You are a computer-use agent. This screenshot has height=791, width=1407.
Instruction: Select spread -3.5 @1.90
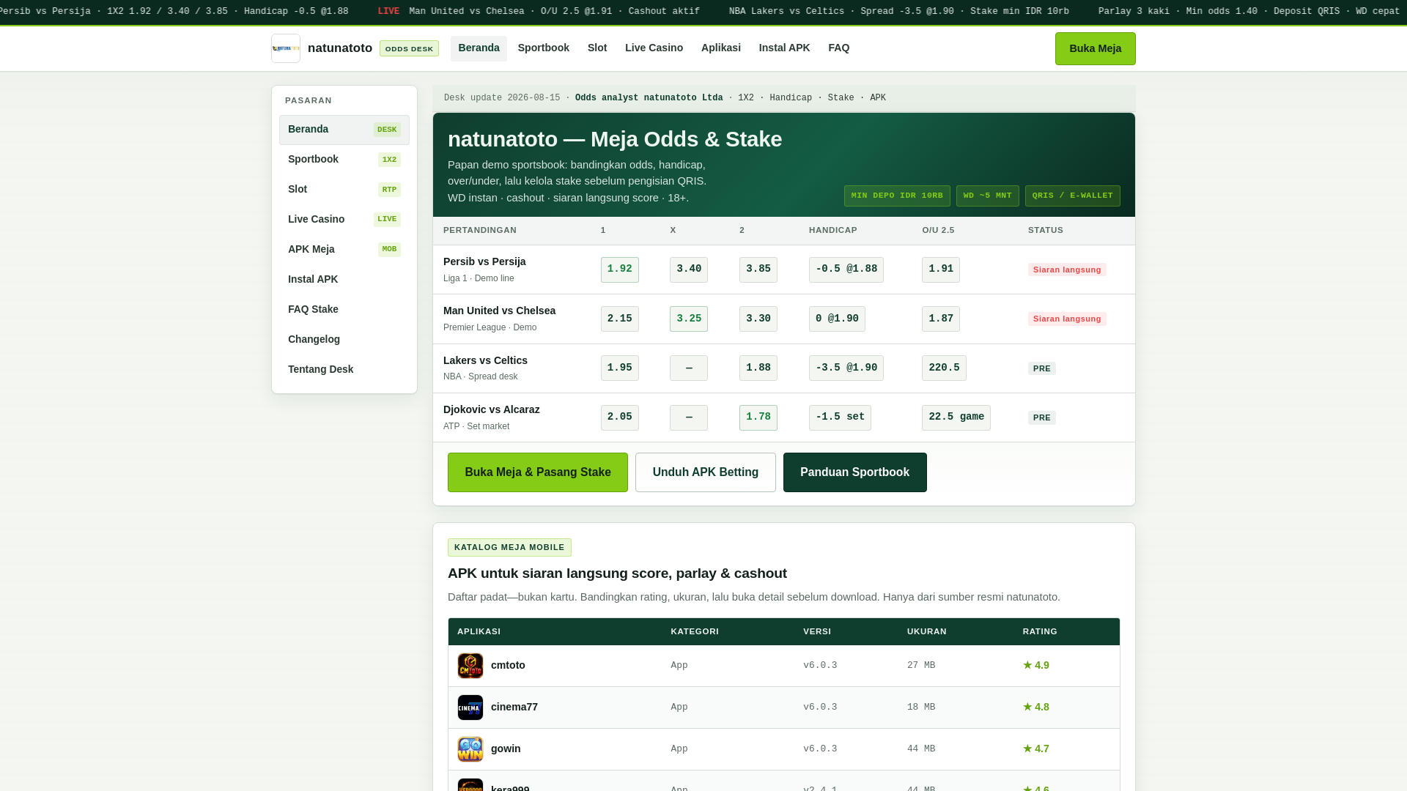846,368
